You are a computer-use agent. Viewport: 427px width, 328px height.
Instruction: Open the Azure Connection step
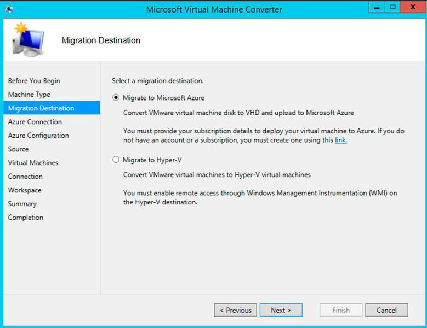click(x=35, y=122)
